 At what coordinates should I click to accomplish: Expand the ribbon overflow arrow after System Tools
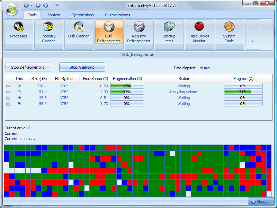[252, 41]
